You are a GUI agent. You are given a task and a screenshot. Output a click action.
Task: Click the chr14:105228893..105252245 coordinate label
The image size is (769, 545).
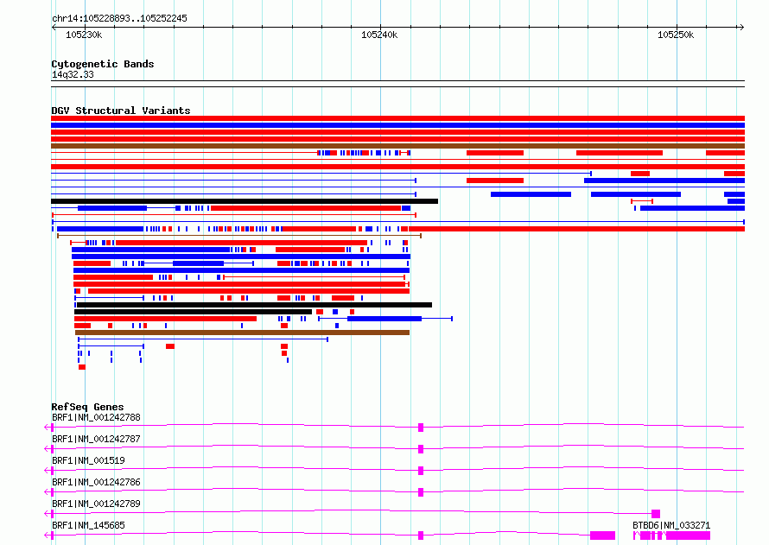click(x=119, y=18)
